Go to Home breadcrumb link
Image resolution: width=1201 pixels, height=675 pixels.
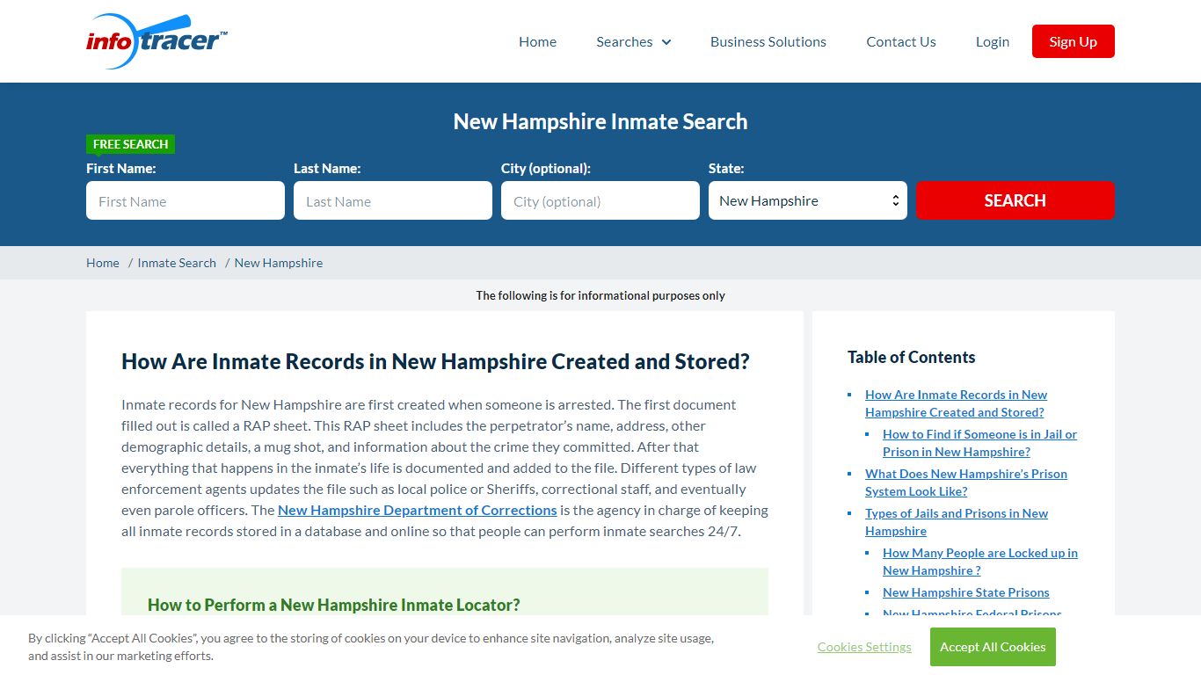pyautogui.click(x=103, y=263)
